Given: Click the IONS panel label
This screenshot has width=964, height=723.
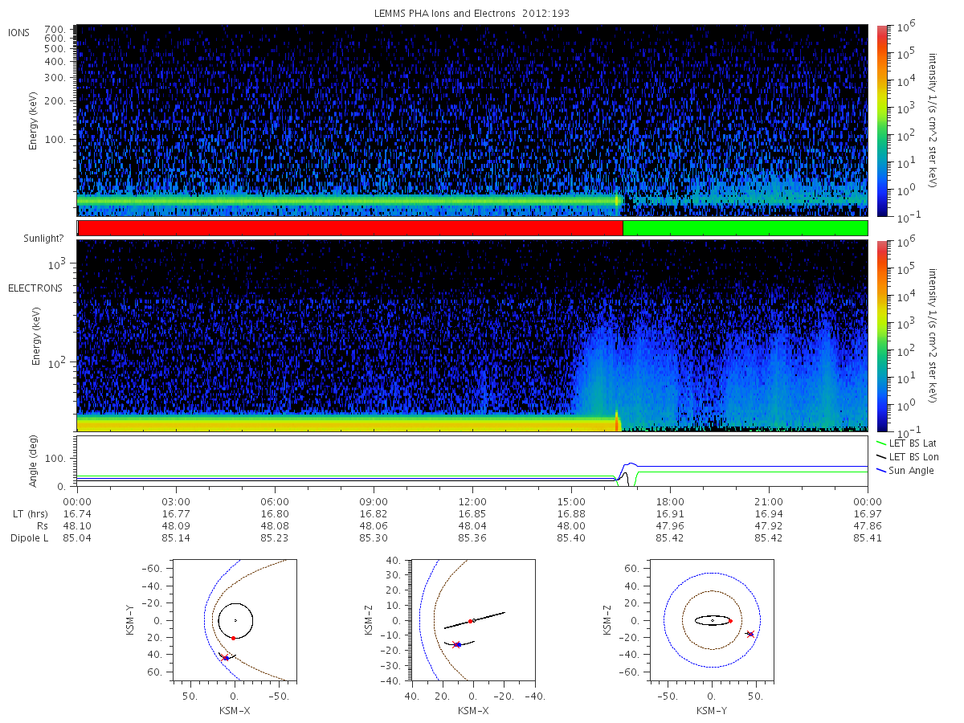Looking at the screenshot, I should (19, 32).
